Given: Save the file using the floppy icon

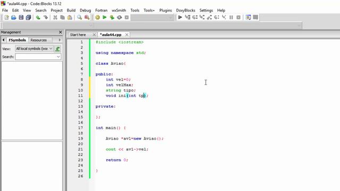Looking at the screenshot, I should pos(21,18).
